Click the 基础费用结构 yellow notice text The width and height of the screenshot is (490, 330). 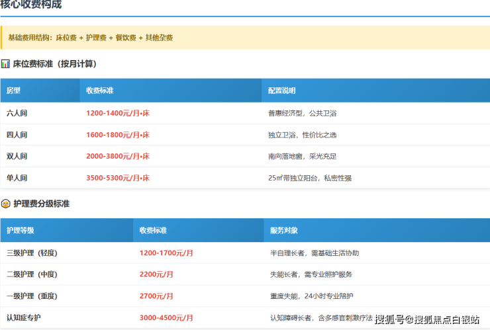click(91, 38)
